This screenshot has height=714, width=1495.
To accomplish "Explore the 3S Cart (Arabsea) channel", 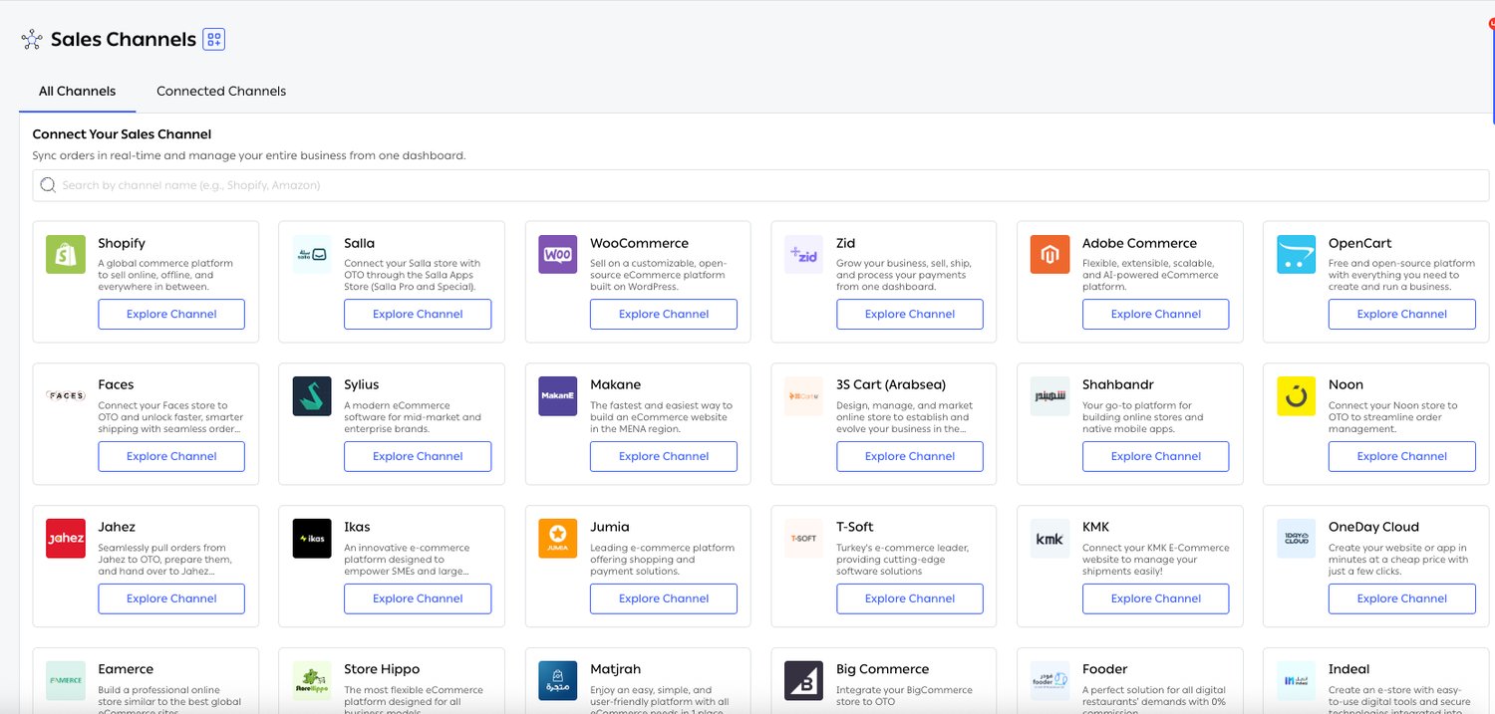I will [910, 456].
